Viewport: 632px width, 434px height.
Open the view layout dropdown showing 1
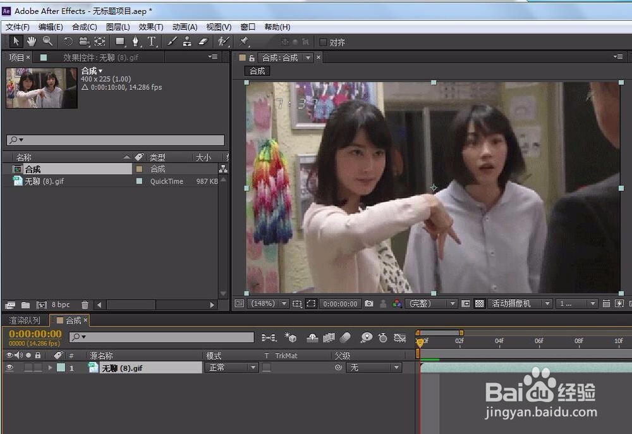(x=576, y=303)
